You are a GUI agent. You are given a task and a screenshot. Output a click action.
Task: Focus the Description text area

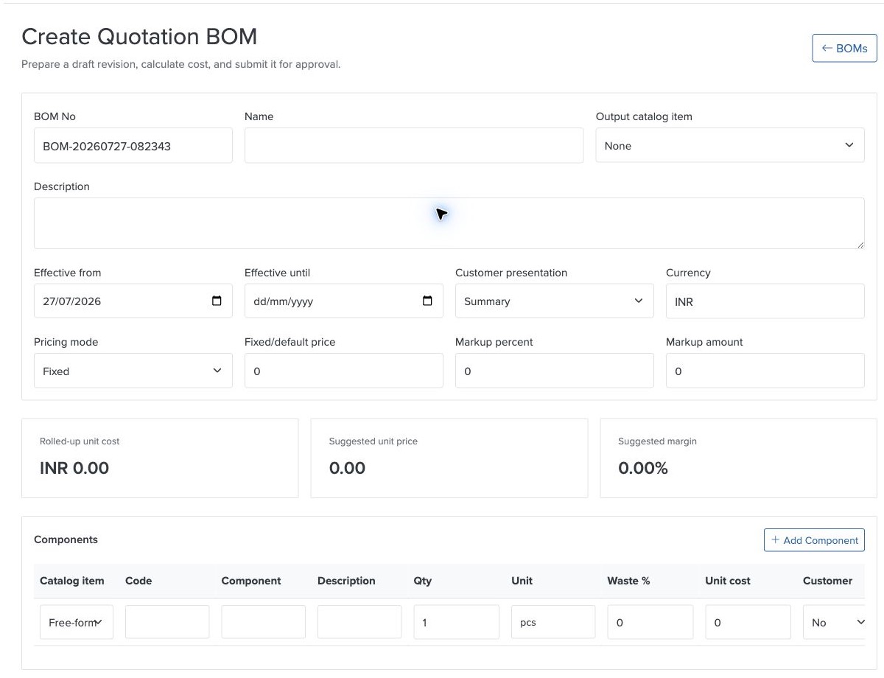click(449, 223)
